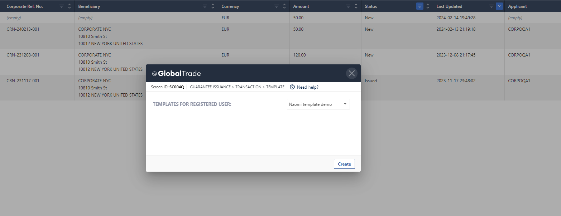
Task: Click the Corporate Ref. No. column header
Action: (25, 6)
